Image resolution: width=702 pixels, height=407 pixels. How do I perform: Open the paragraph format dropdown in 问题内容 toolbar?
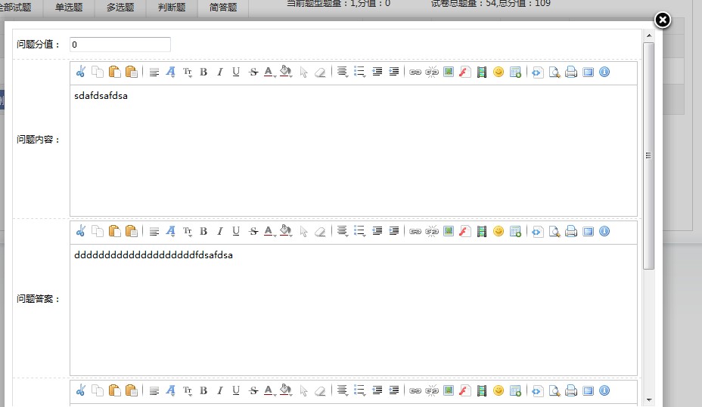154,72
